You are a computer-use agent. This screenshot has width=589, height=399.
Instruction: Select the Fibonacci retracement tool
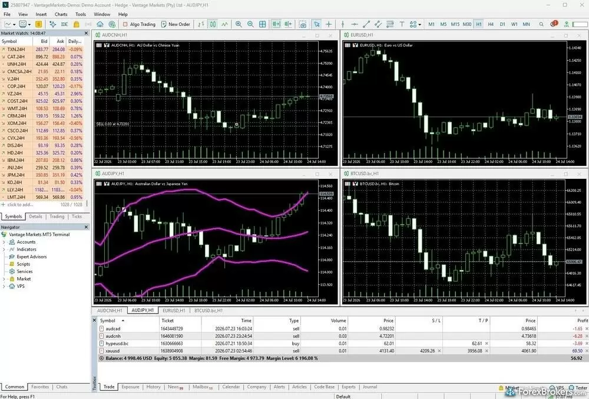[x=390, y=24]
